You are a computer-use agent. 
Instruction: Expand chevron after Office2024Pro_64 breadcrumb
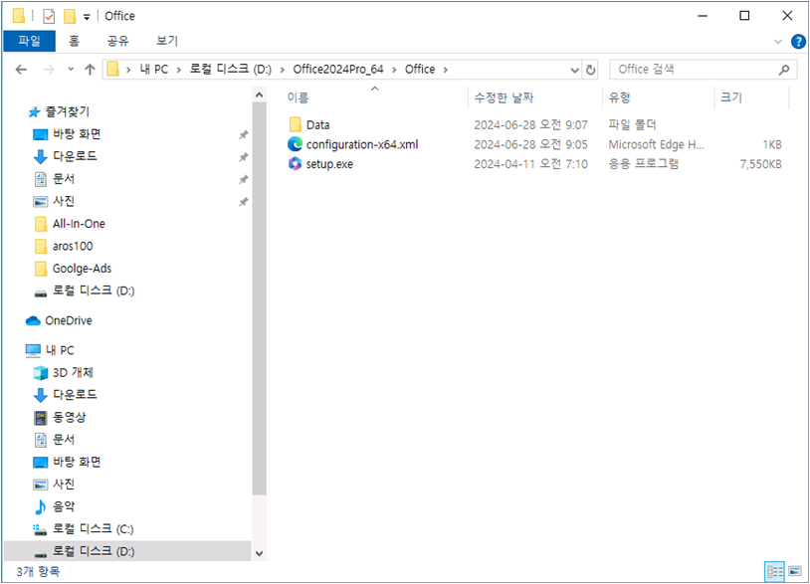pyautogui.click(x=394, y=70)
